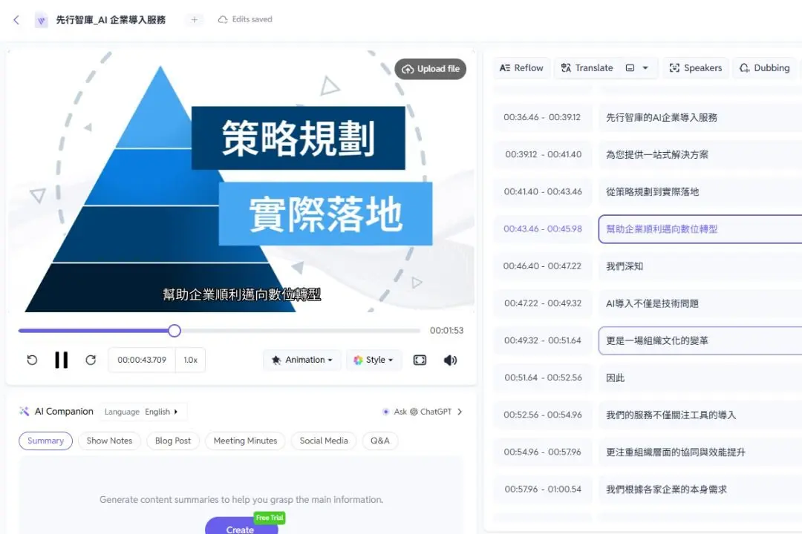The image size is (802, 534).
Task: Select timestamp 00:49.32 - 00:51.64
Action: (x=542, y=340)
